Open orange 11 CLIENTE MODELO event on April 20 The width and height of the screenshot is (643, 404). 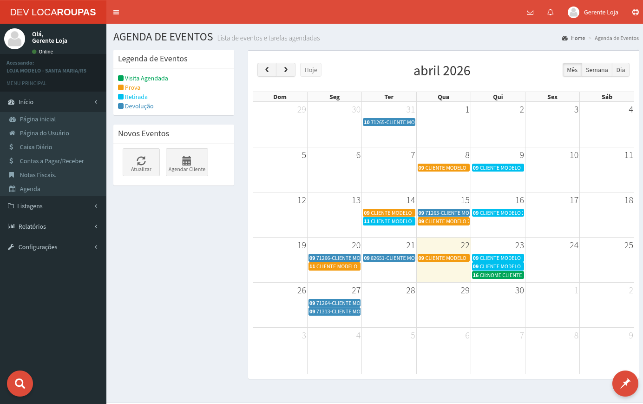coord(335,266)
